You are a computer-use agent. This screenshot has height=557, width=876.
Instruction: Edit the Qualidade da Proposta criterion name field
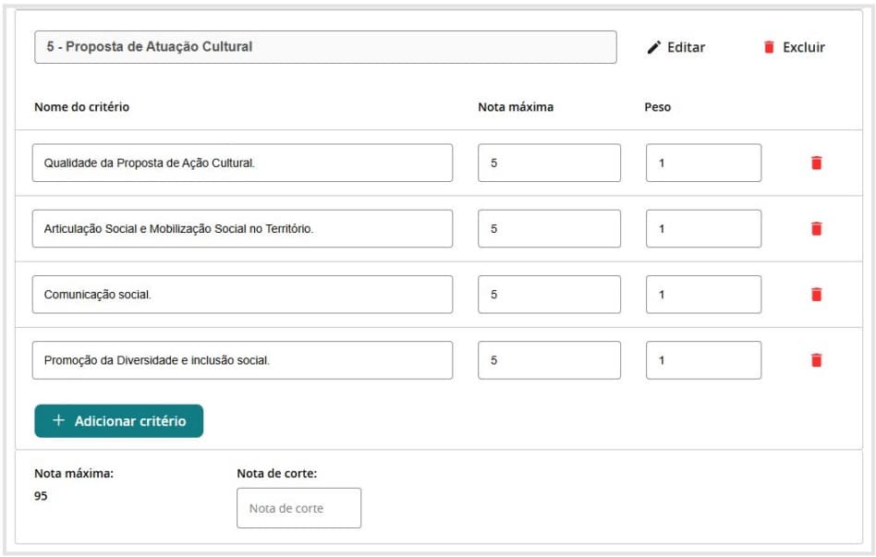pos(242,163)
